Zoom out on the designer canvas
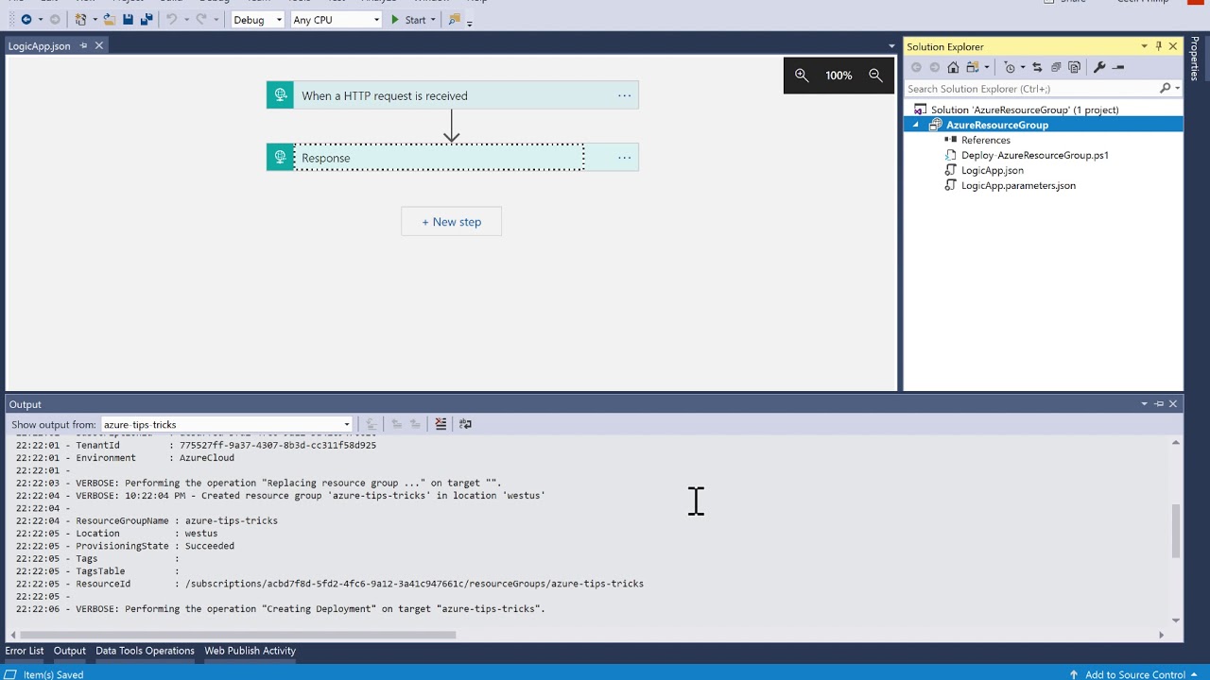 tap(875, 76)
